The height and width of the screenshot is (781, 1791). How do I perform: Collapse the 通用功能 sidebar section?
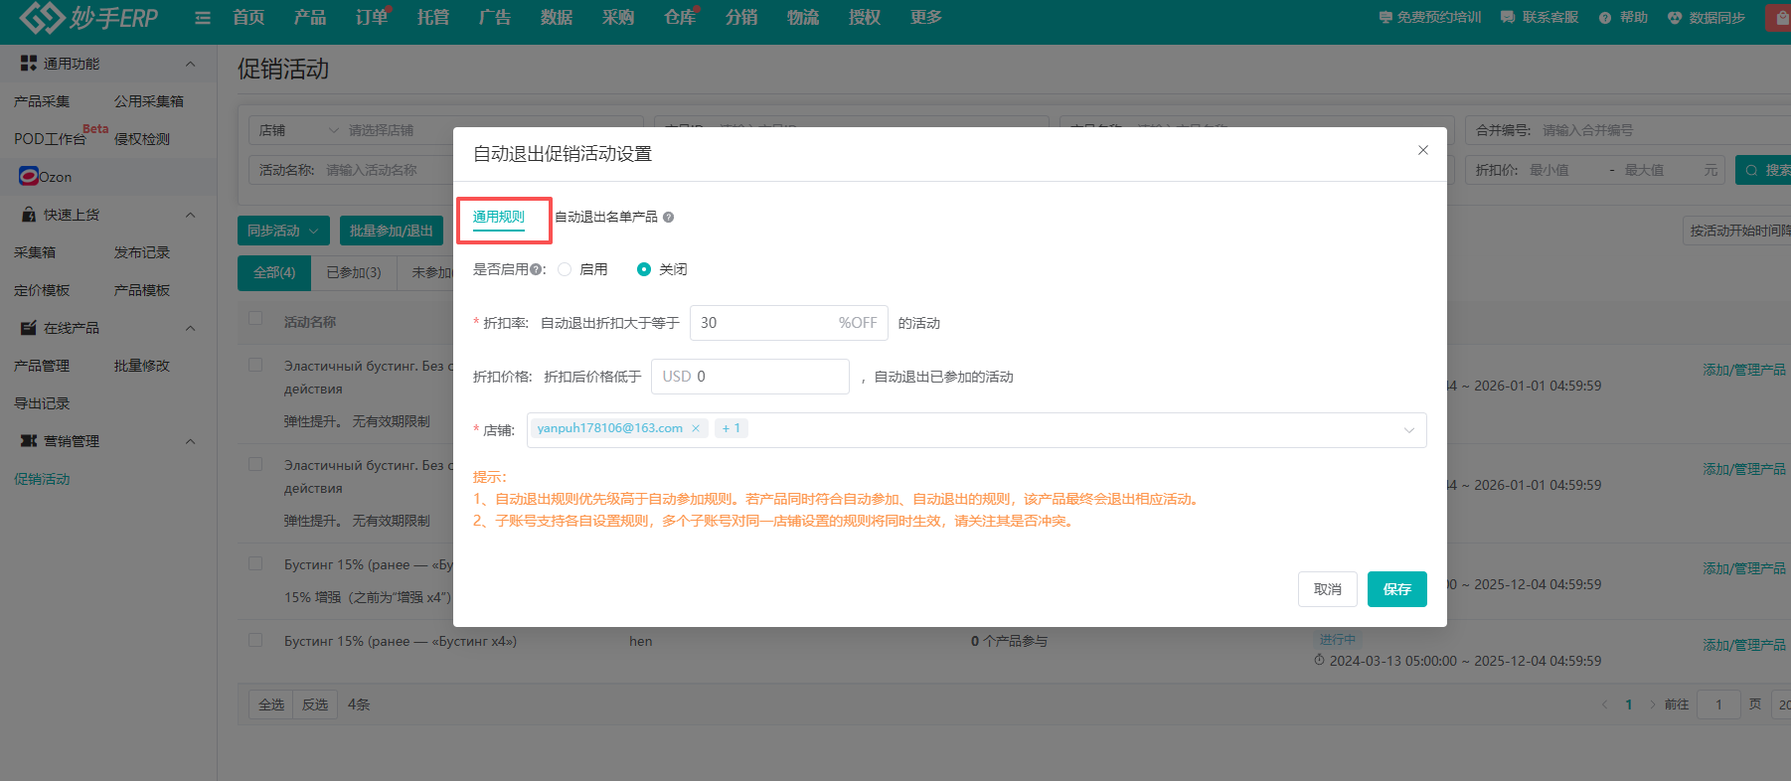coord(190,64)
